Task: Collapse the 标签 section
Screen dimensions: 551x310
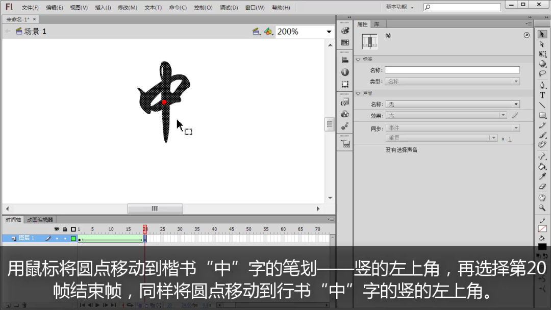Action: pyautogui.click(x=358, y=59)
